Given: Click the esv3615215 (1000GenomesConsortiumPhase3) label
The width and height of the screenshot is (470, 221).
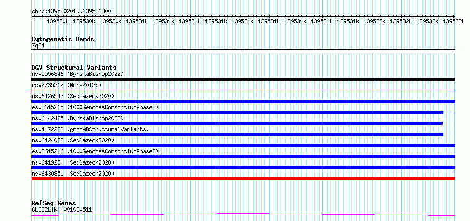Looking at the screenshot, I should point(95,107).
